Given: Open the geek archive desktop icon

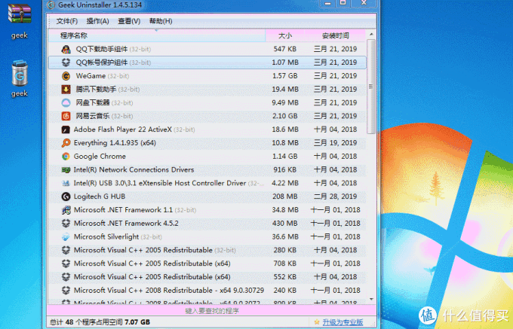Looking at the screenshot, I should coord(20,14).
